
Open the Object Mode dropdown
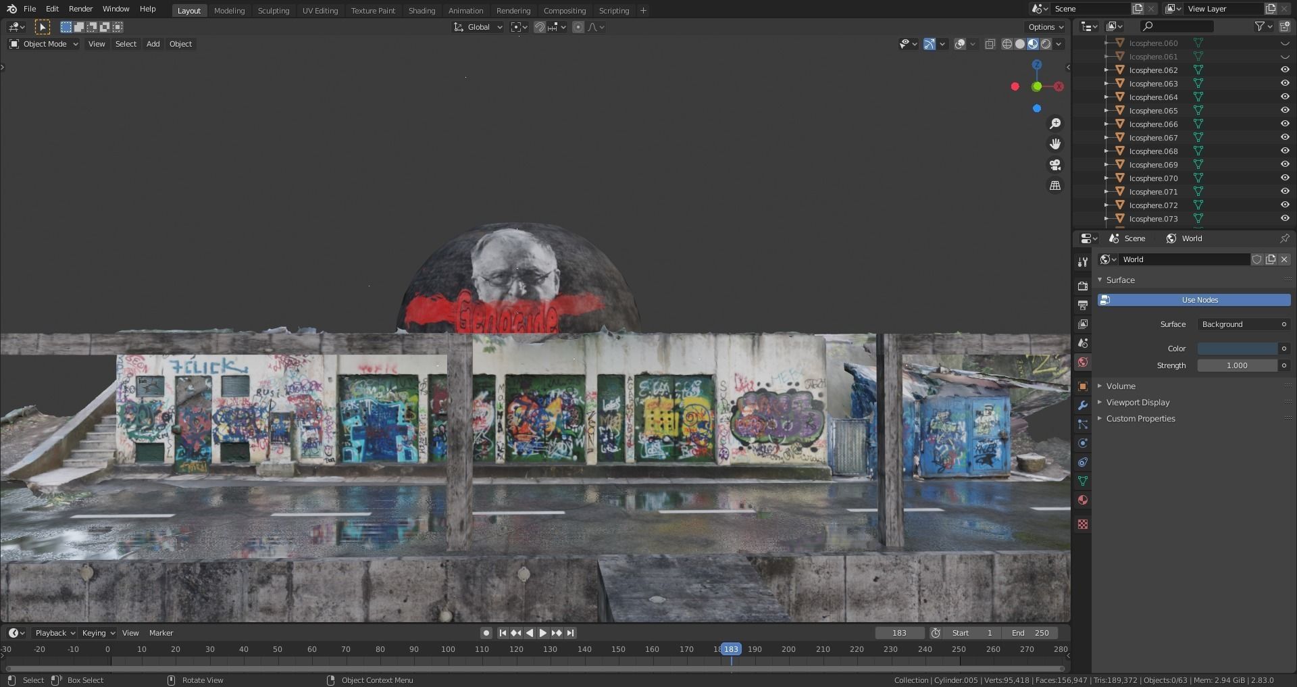point(44,44)
